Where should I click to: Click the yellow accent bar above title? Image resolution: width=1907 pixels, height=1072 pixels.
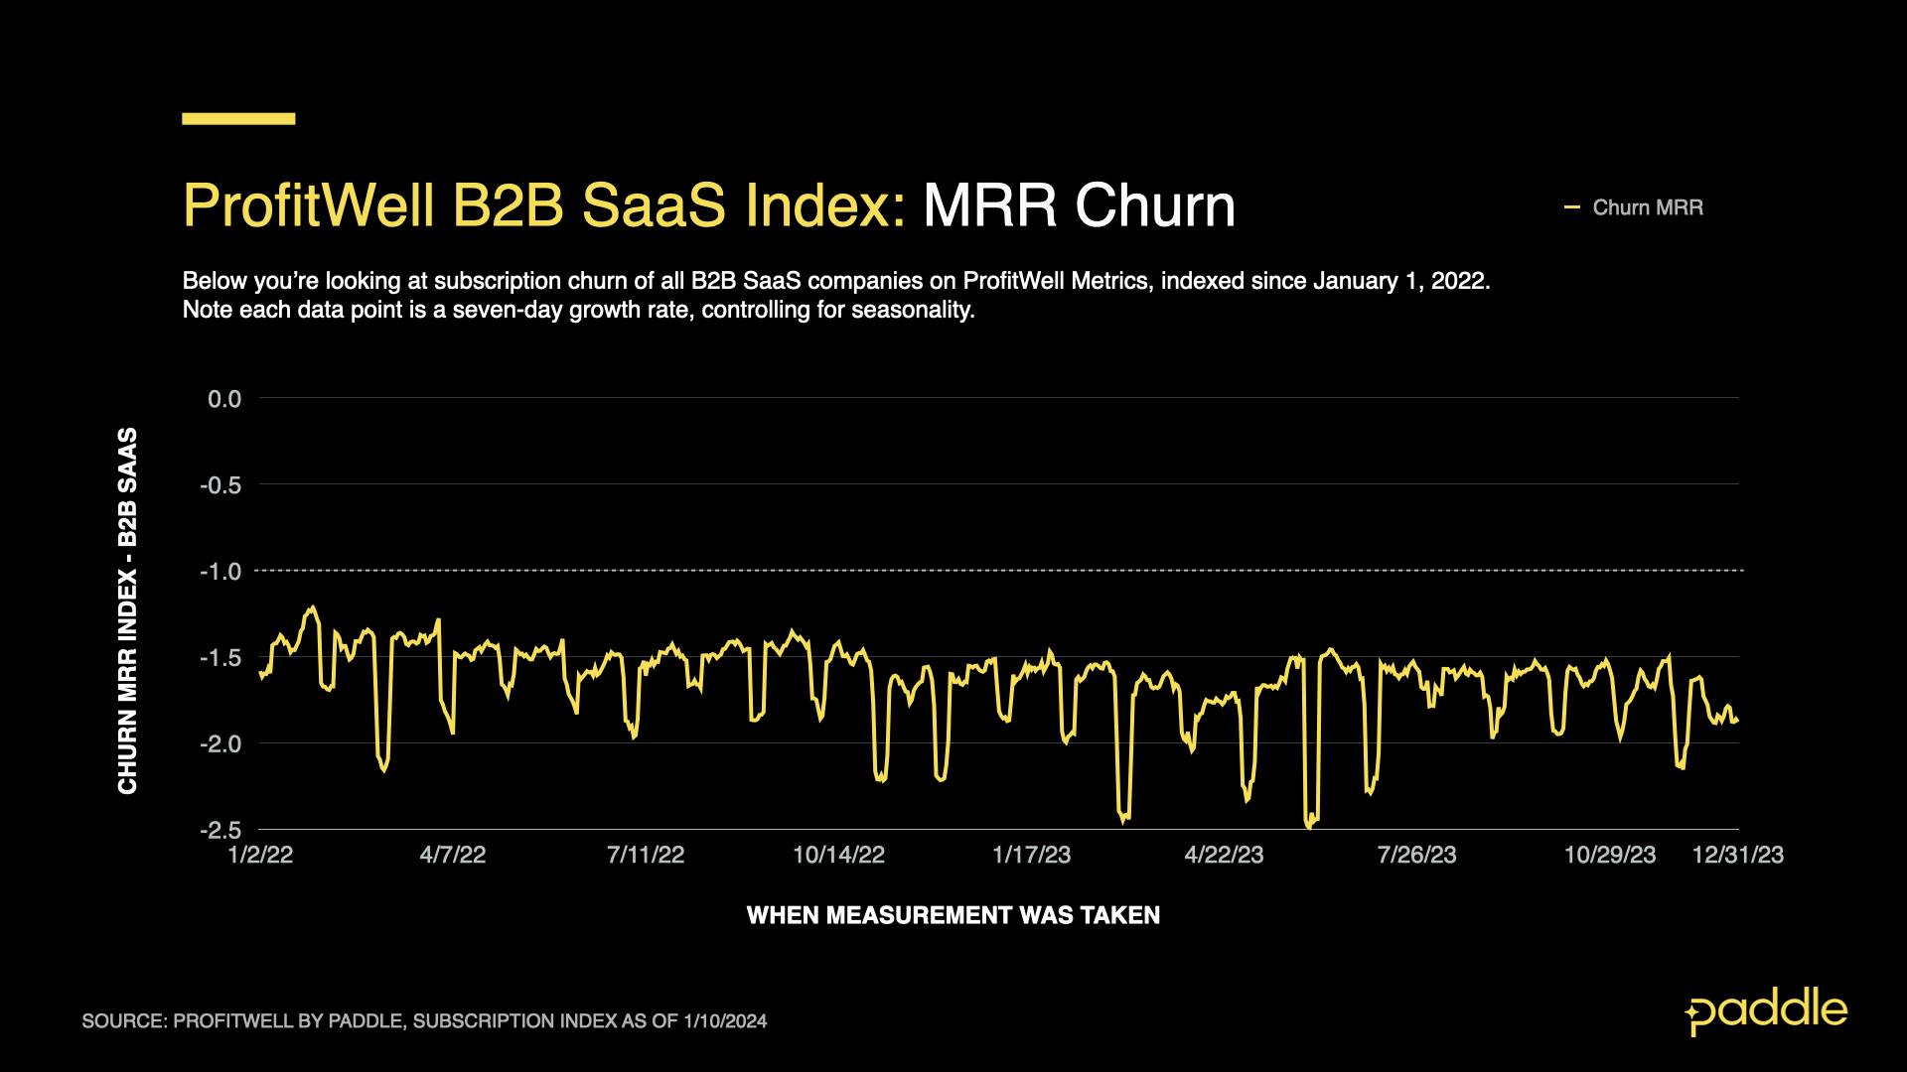coord(238,119)
